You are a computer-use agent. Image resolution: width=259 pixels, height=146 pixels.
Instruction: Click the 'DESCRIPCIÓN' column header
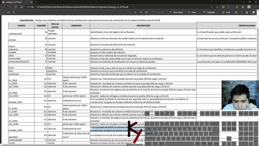coord(143,26)
